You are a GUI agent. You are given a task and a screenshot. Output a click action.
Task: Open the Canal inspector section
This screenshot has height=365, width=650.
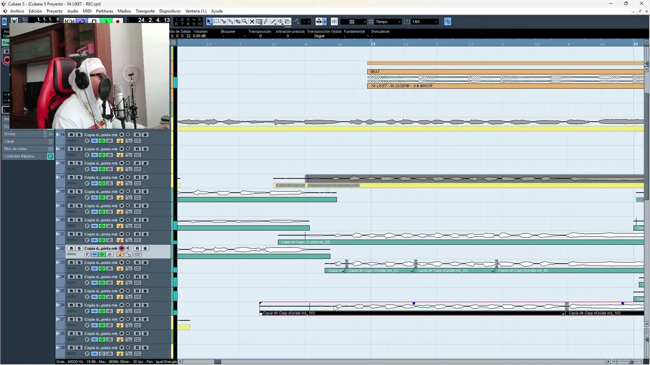click(x=28, y=141)
